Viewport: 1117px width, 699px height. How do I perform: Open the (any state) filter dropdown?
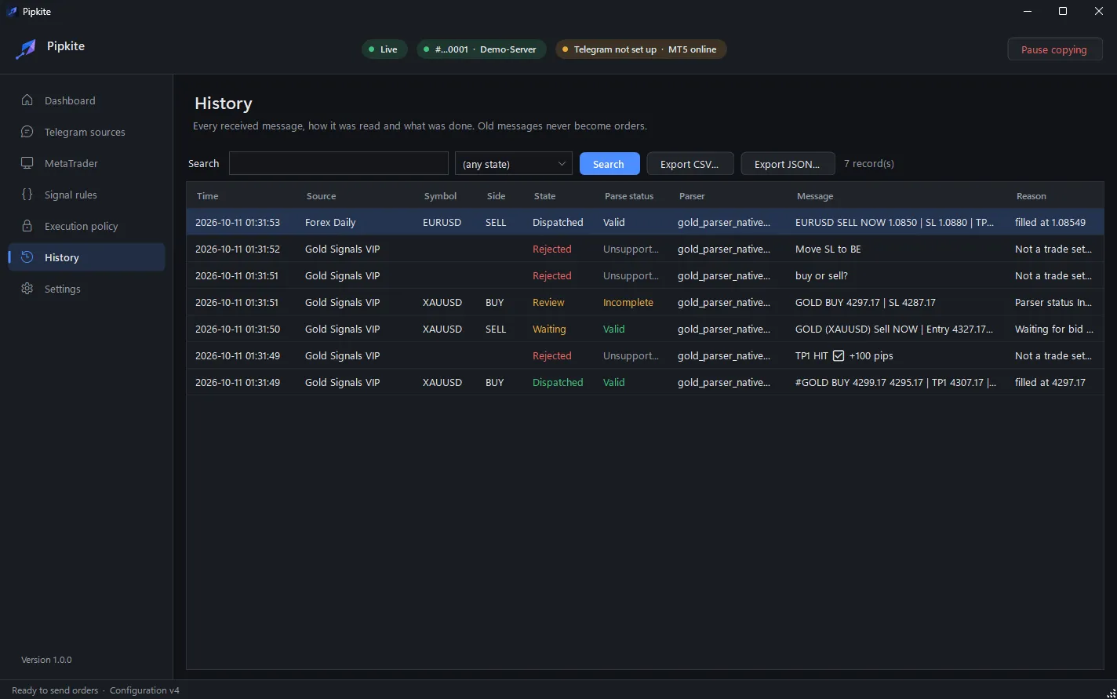click(x=514, y=164)
